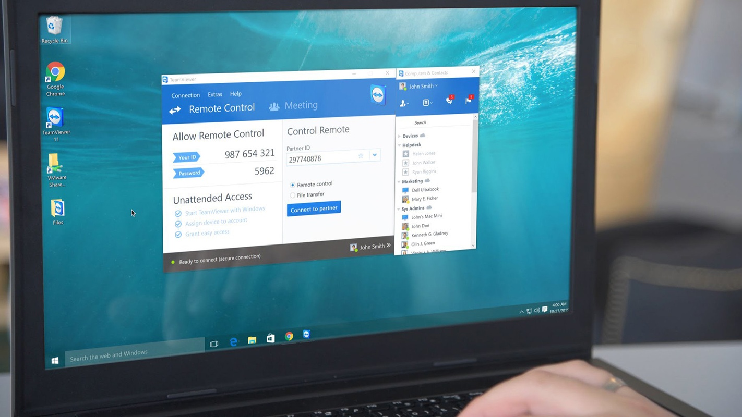Open the Start TeamViewer with Windows link
This screenshot has height=417, width=742.
click(225, 211)
